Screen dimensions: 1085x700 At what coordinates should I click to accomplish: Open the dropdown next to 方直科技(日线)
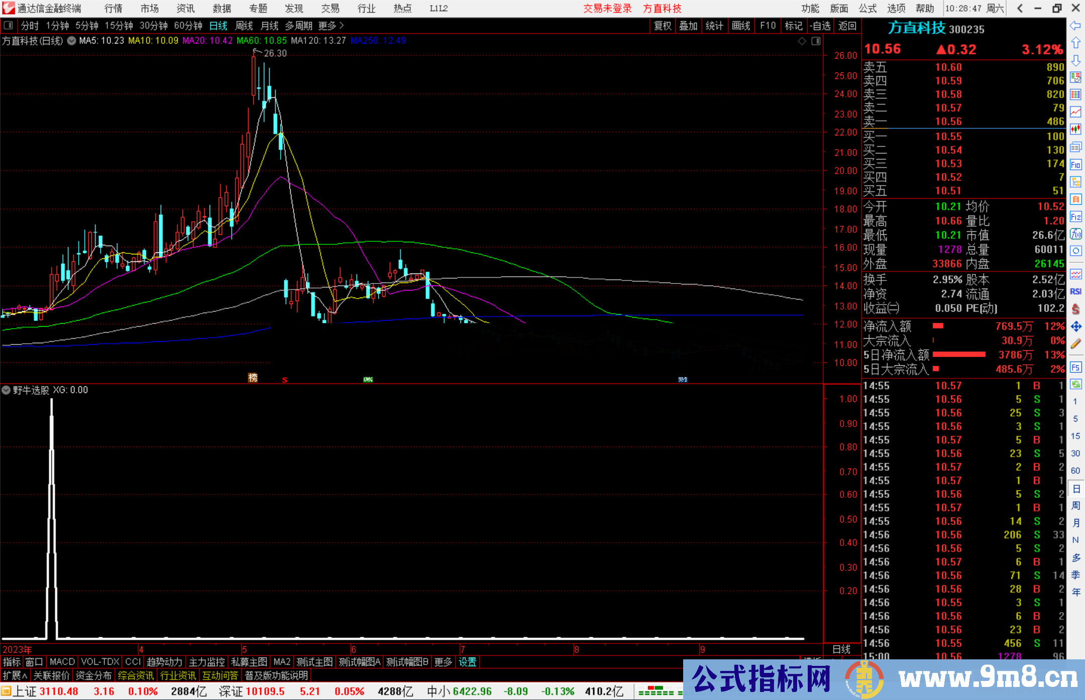(72, 41)
